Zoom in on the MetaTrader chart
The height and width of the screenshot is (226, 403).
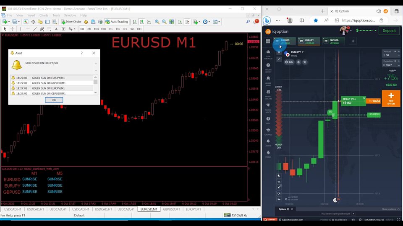tap(157, 22)
